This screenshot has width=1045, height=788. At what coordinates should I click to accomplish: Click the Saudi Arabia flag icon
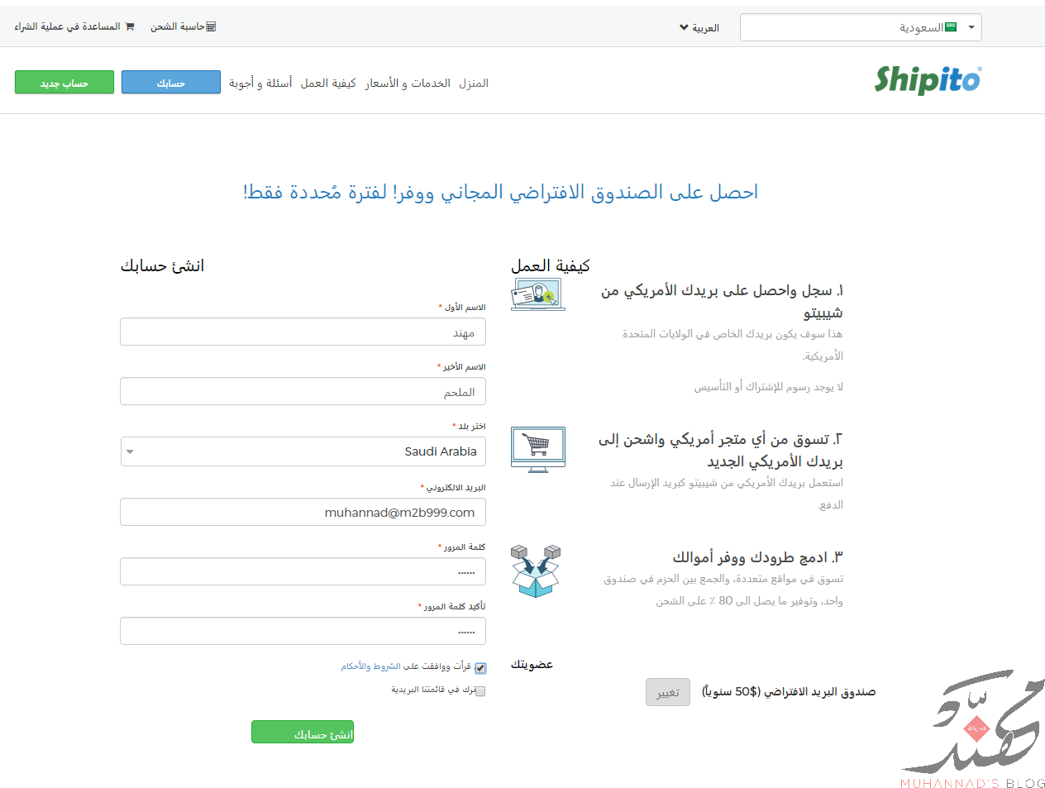coord(951,27)
